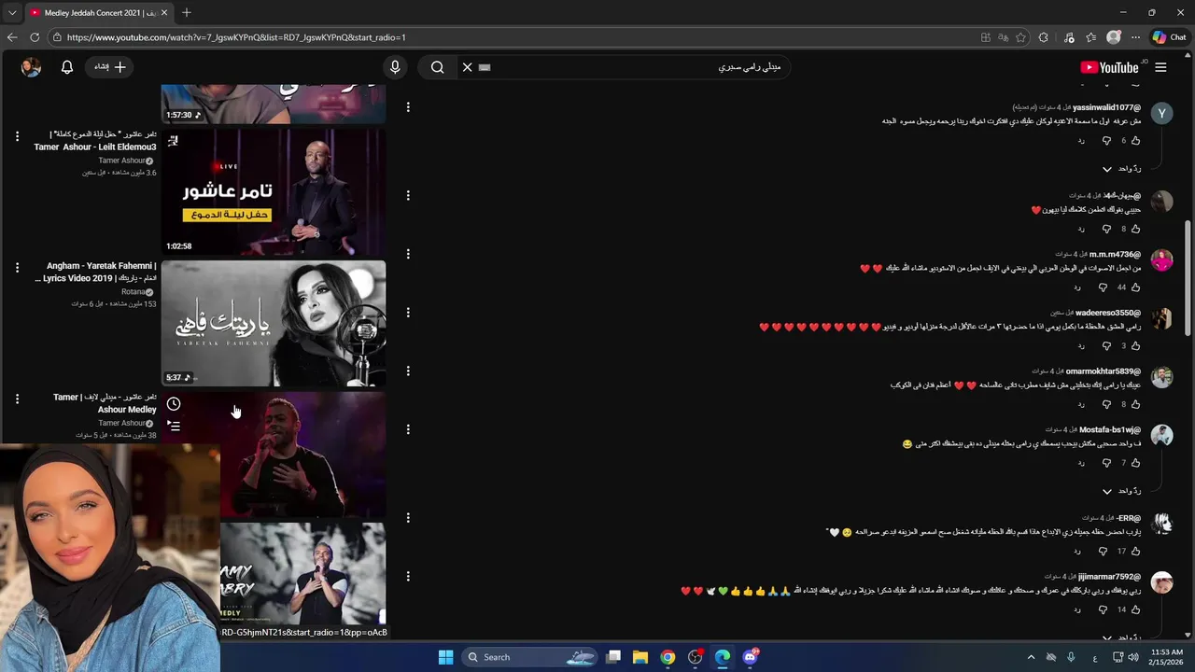Play the Tamer Ashour Leilt Eldemou3 concert thumbnail

coord(274,192)
